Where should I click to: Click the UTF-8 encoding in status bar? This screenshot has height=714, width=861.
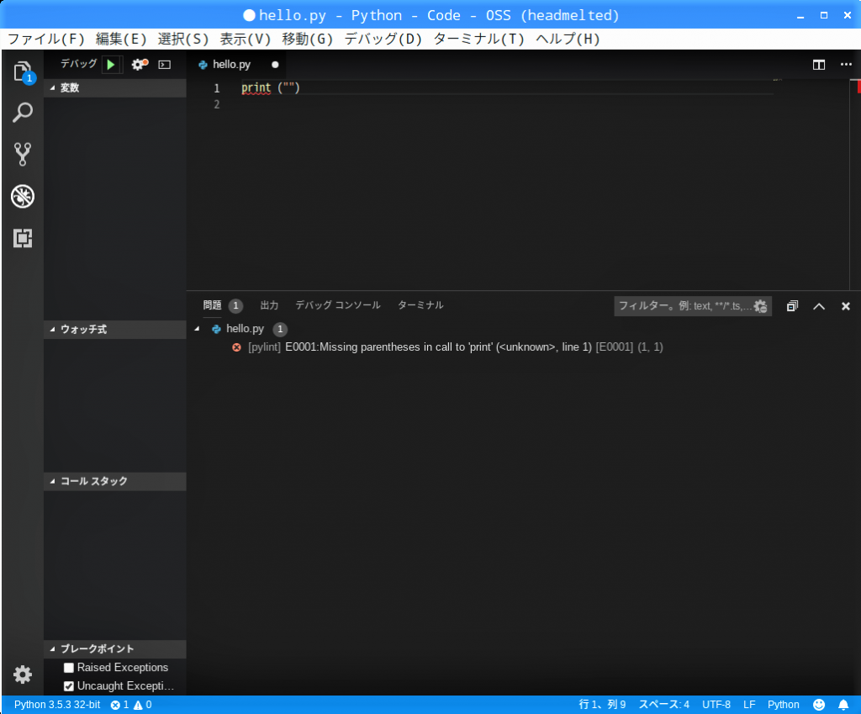pos(716,705)
